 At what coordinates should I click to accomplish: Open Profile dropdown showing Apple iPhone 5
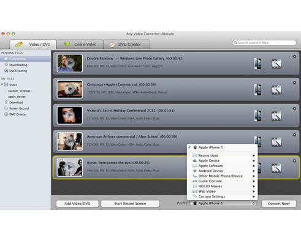(223, 203)
